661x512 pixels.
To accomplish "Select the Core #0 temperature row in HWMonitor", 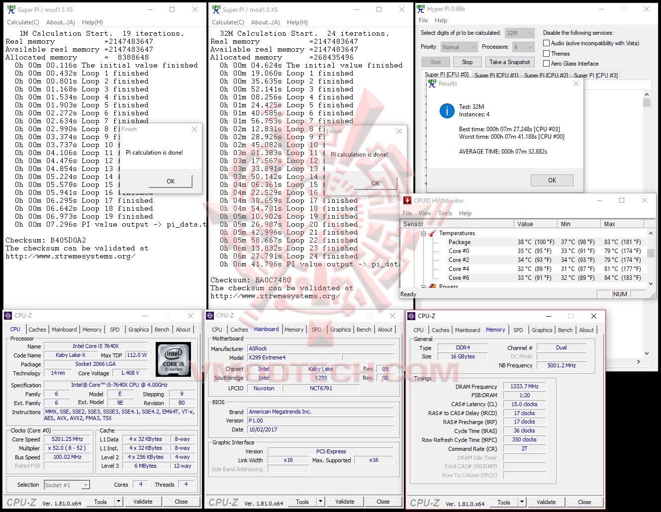I will 524,251.
